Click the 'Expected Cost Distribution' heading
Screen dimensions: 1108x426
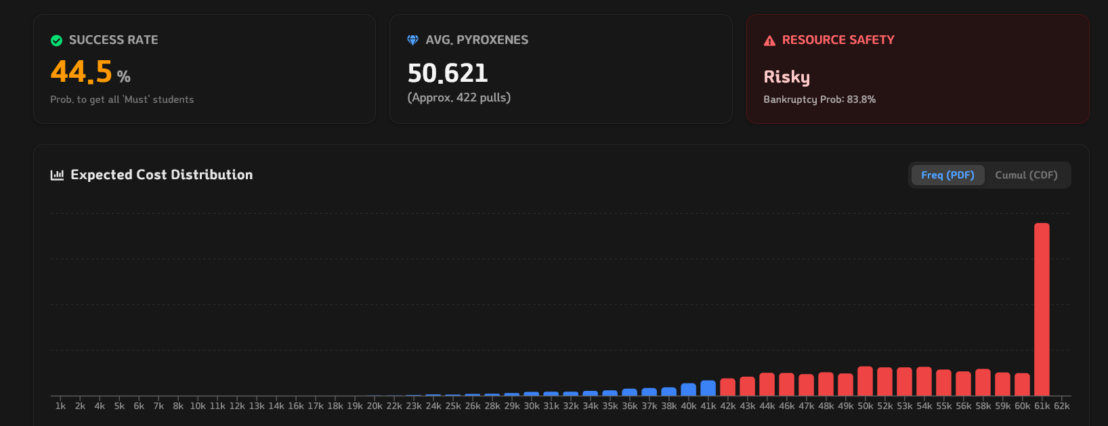coord(162,175)
